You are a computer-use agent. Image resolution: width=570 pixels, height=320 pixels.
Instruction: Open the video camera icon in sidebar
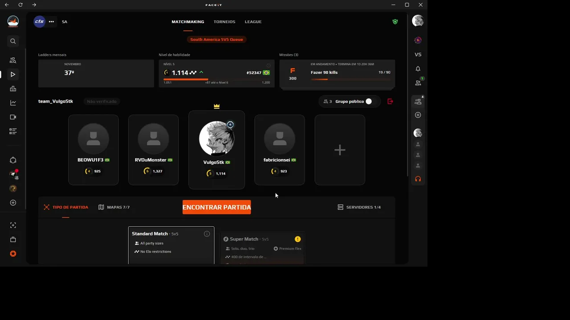point(13,117)
